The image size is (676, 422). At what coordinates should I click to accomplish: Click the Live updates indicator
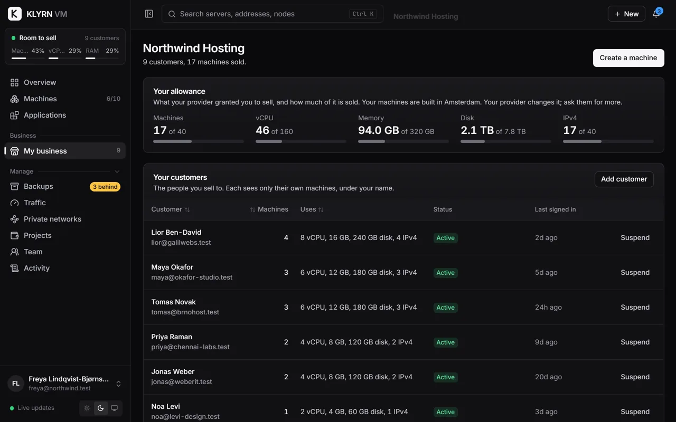pyautogui.click(x=32, y=408)
